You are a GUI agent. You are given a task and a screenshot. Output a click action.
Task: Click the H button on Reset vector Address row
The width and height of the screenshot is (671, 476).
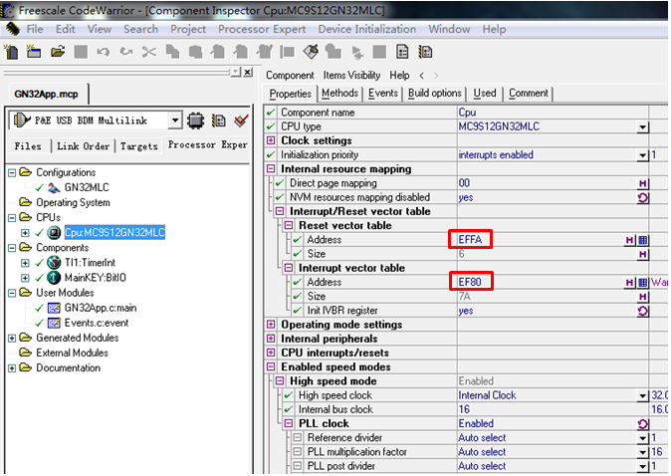point(629,240)
